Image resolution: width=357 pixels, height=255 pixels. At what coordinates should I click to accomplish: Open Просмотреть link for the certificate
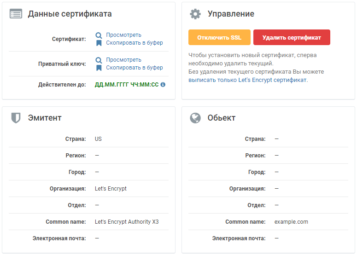click(x=123, y=35)
